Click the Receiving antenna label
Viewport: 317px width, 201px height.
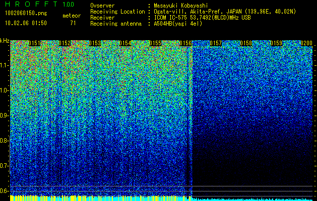click(x=116, y=24)
